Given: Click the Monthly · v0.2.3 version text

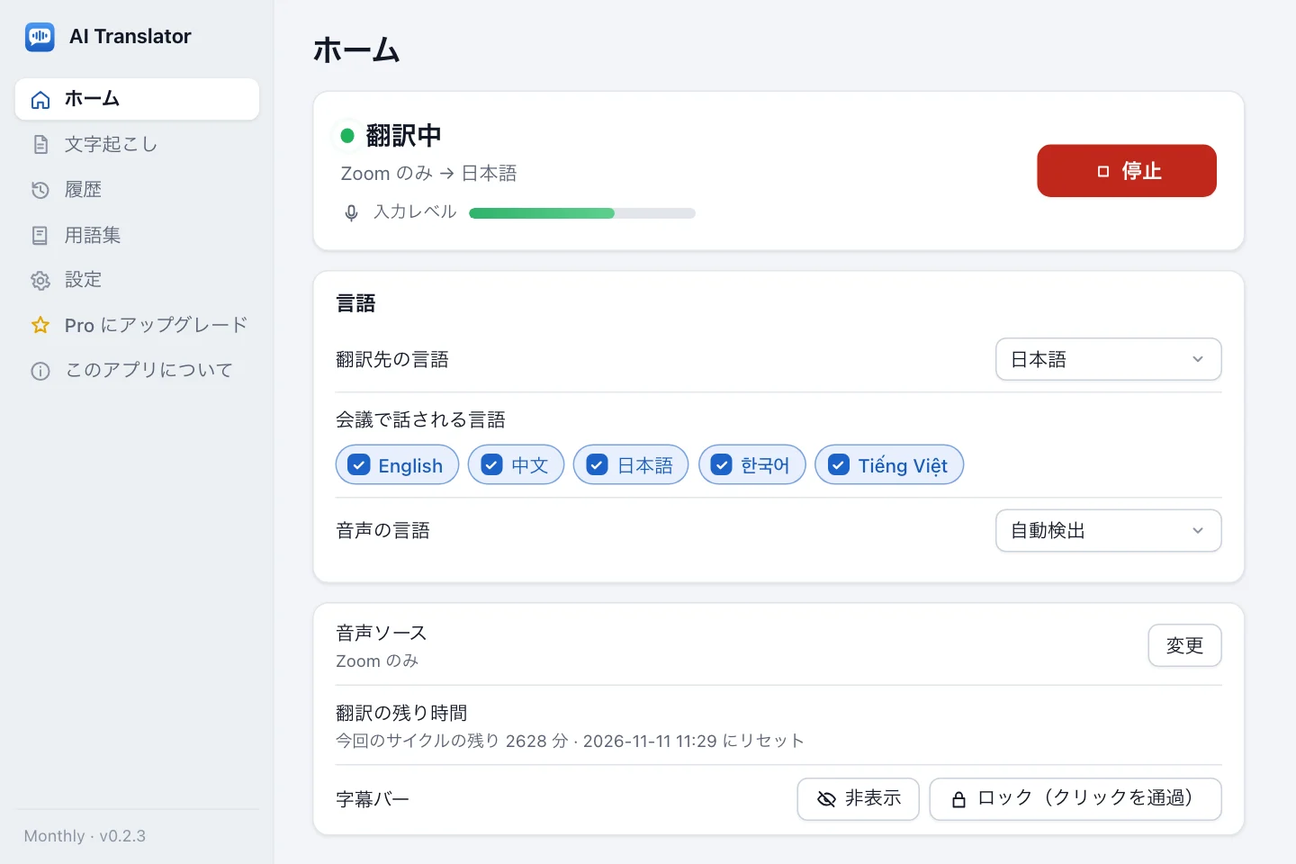Looking at the screenshot, I should pos(85,836).
